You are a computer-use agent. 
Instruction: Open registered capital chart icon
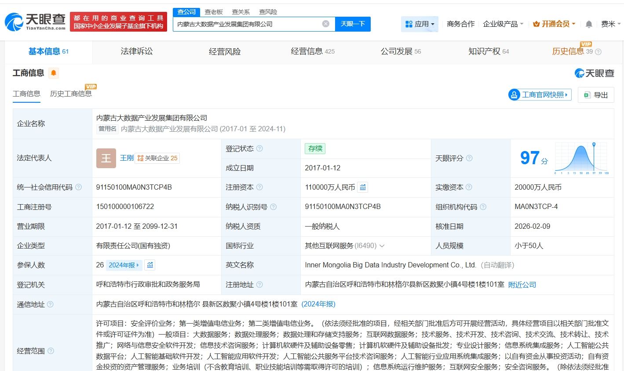(362, 187)
